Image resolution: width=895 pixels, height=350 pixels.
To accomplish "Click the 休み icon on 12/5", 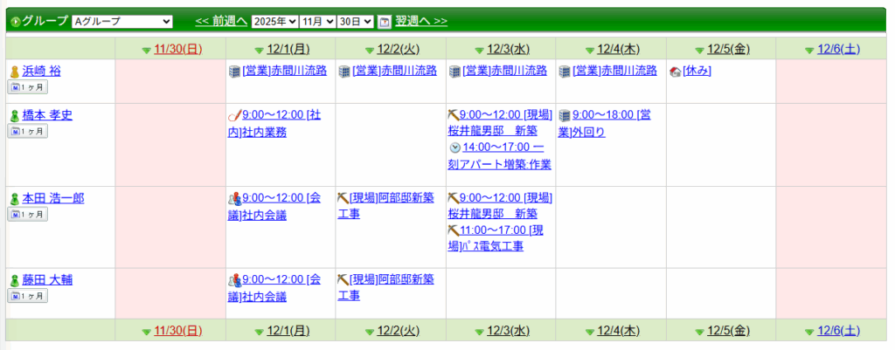I will [674, 72].
